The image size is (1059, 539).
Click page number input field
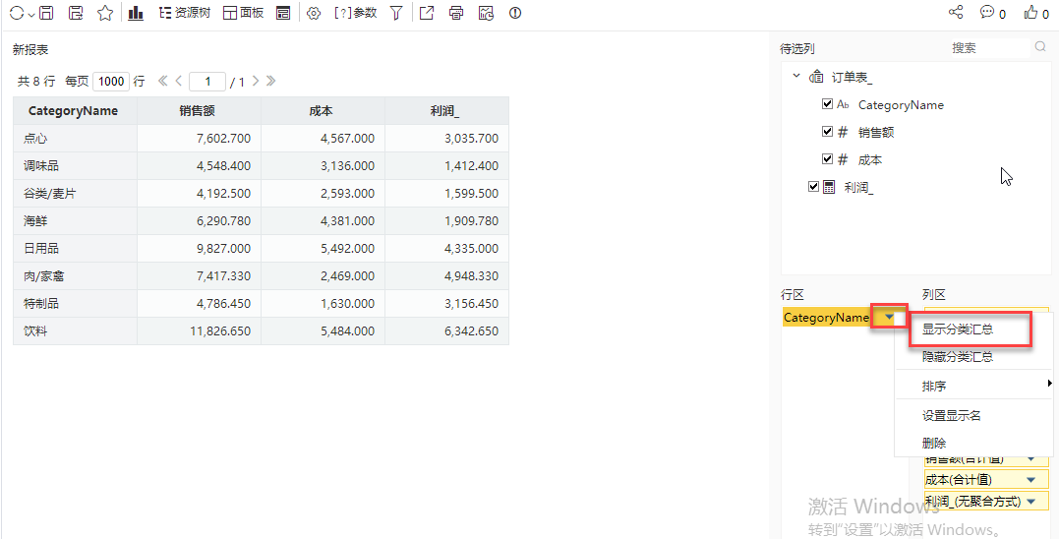point(207,81)
